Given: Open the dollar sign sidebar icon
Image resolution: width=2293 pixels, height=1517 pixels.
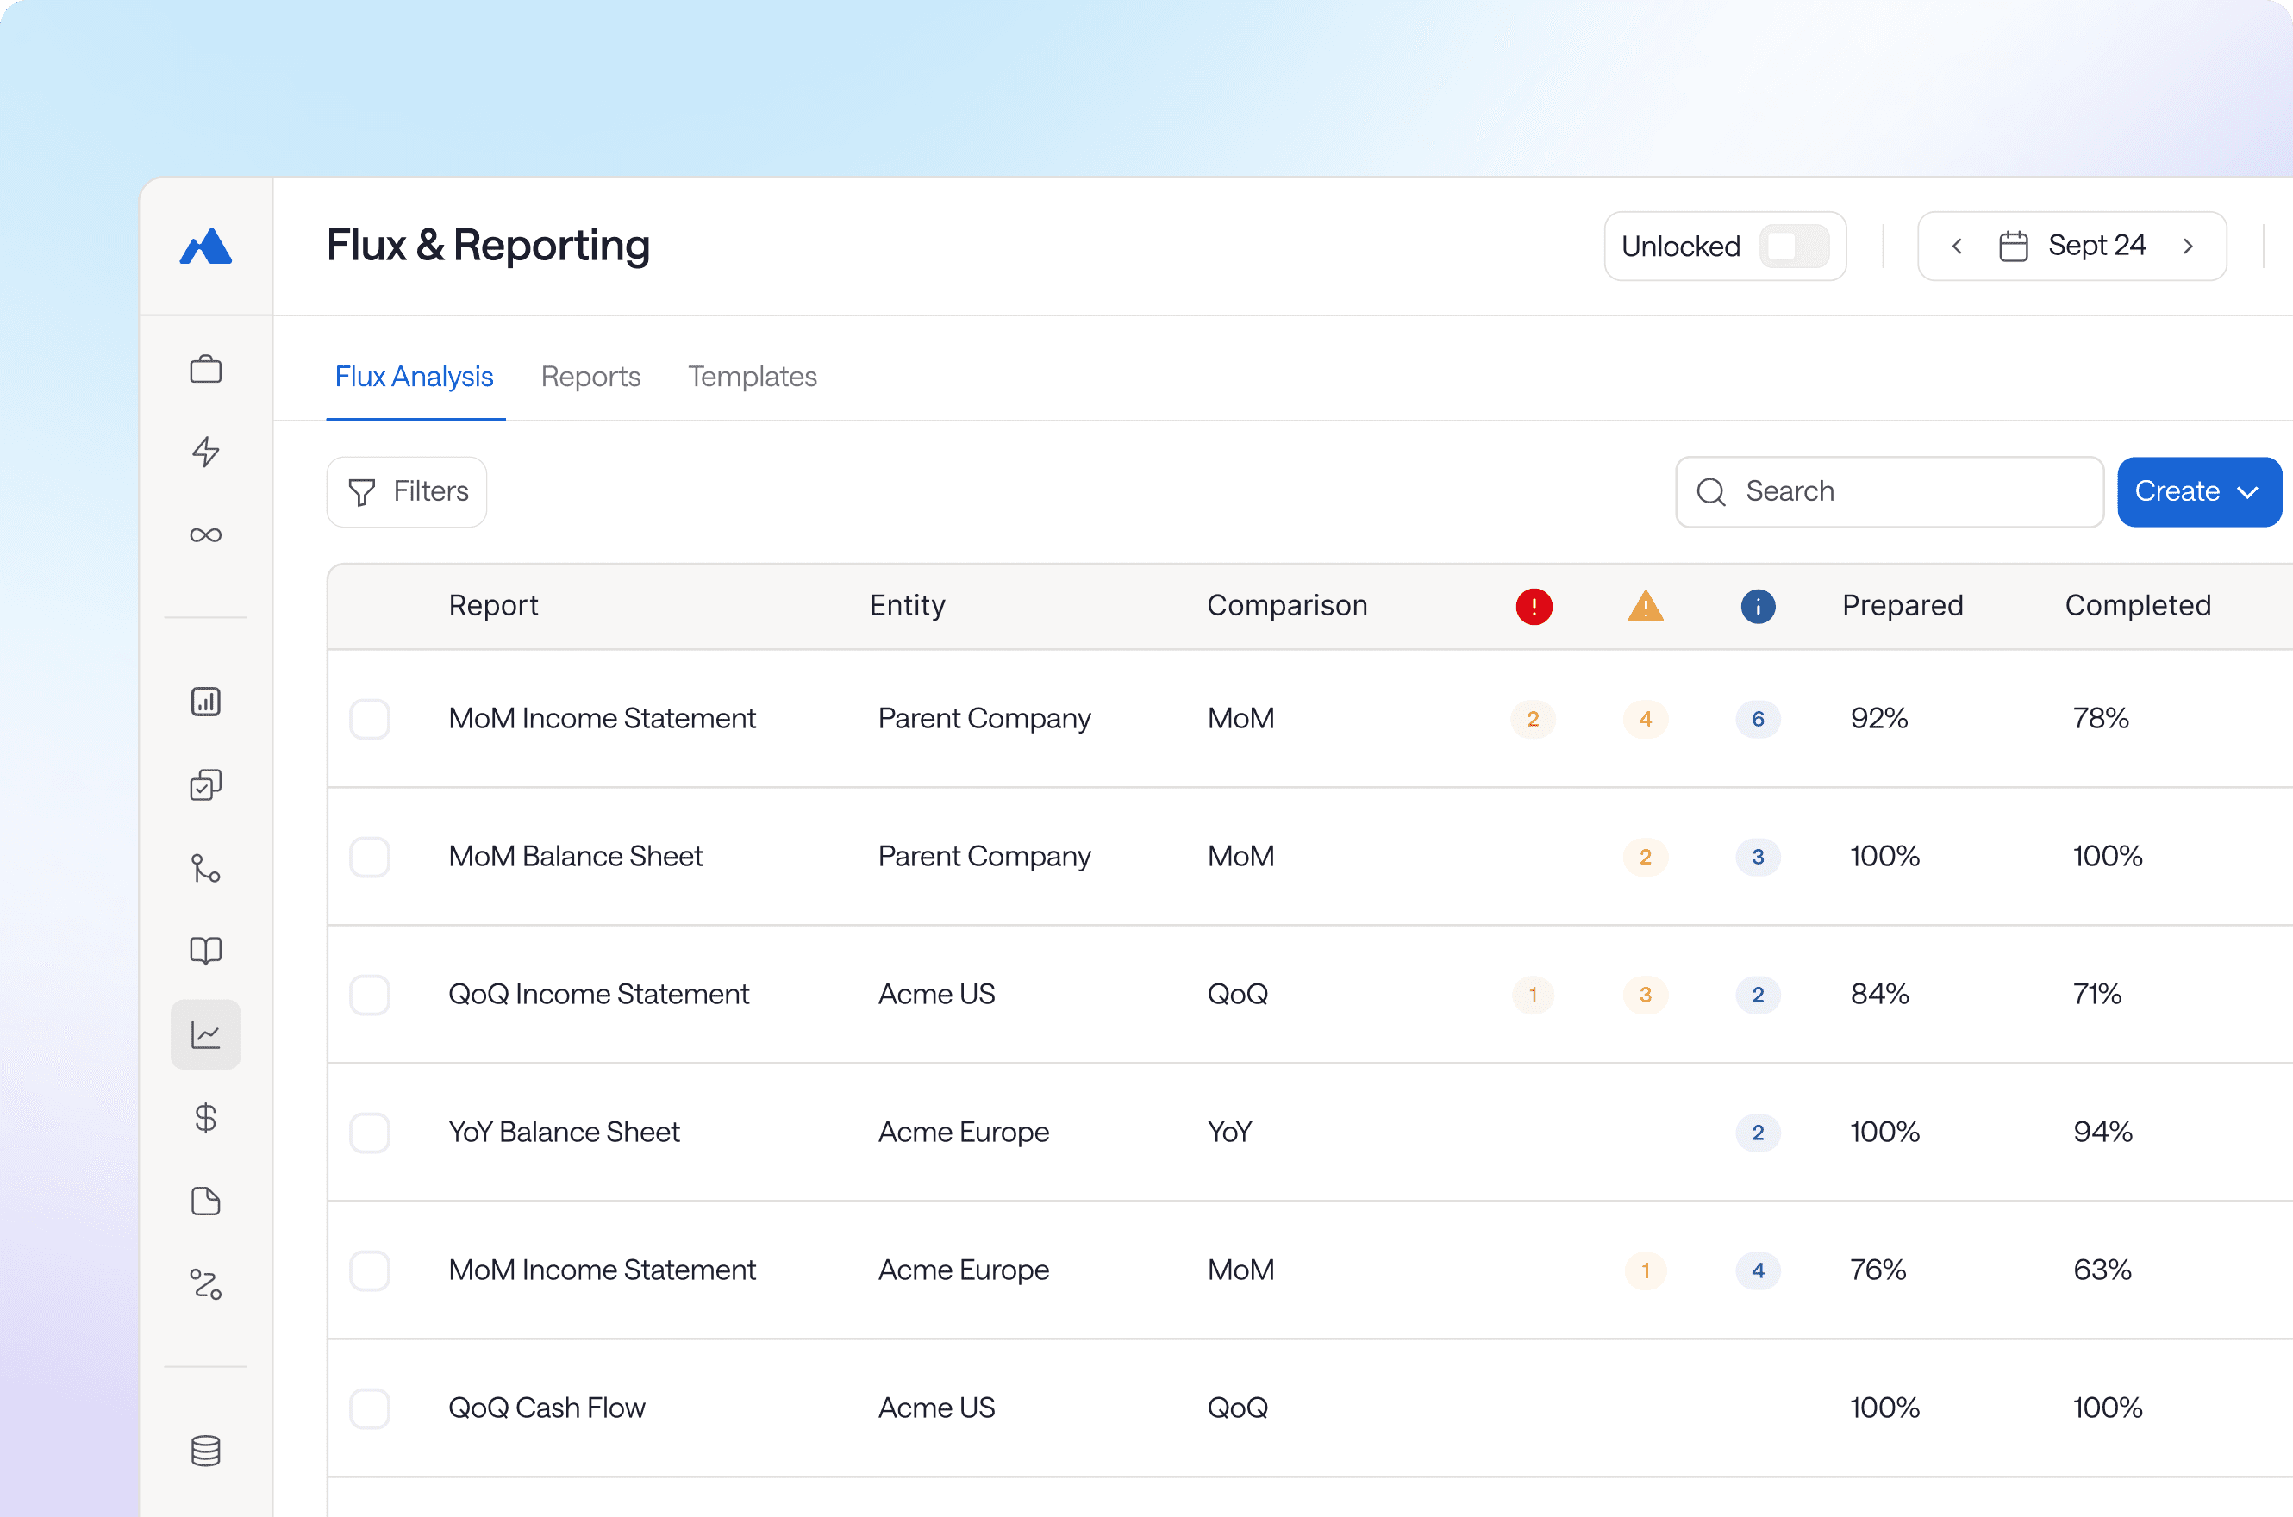Looking at the screenshot, I should click(x=206, y=1119).
